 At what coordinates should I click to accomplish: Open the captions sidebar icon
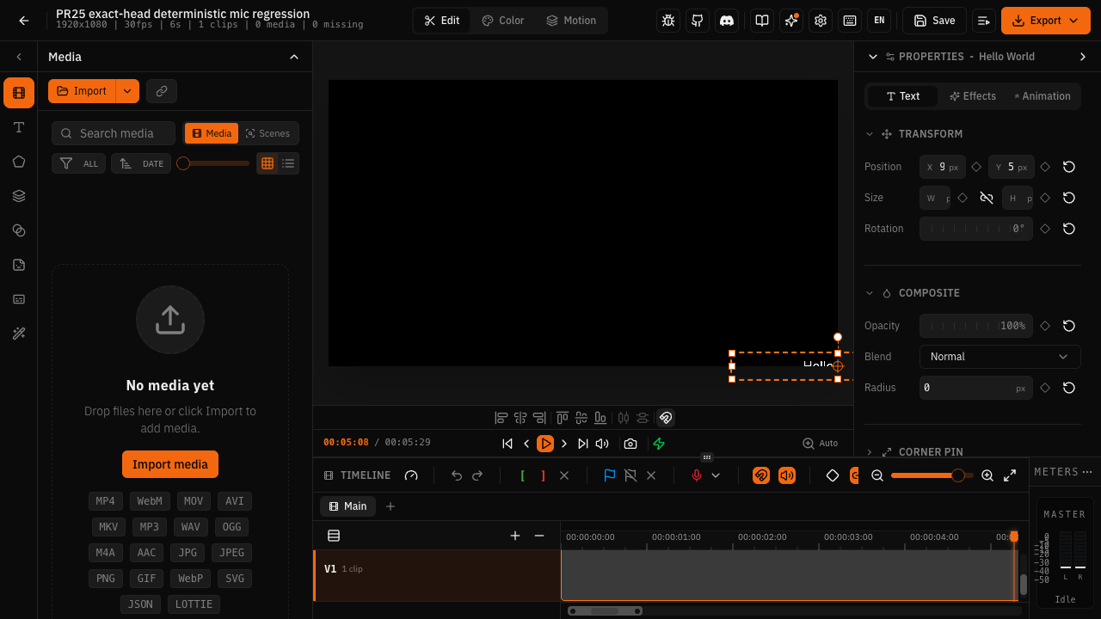[19, 299]
